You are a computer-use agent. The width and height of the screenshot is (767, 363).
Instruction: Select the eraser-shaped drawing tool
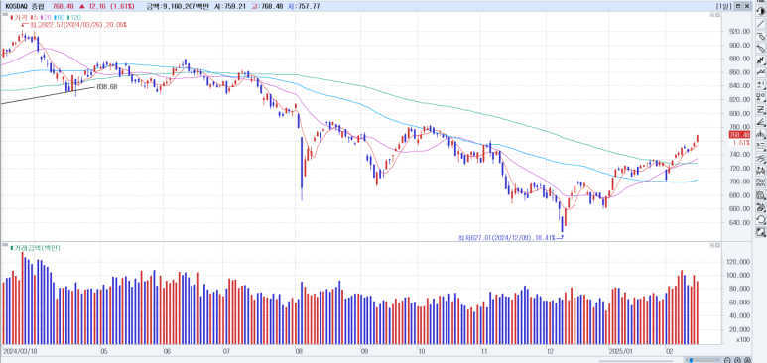click(761, 36)
